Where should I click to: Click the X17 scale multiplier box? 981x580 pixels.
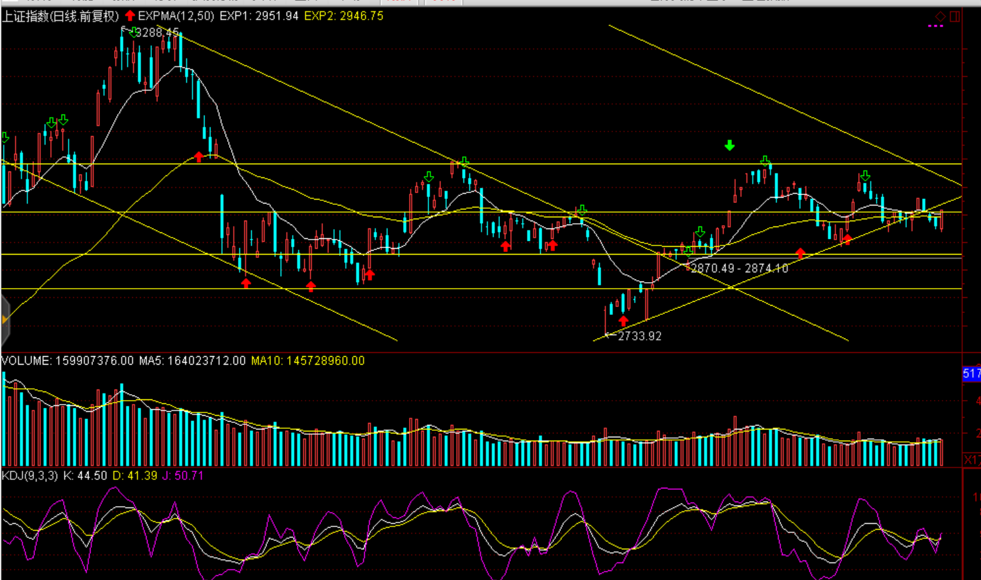pyautogui.click(x=972, y=460)
